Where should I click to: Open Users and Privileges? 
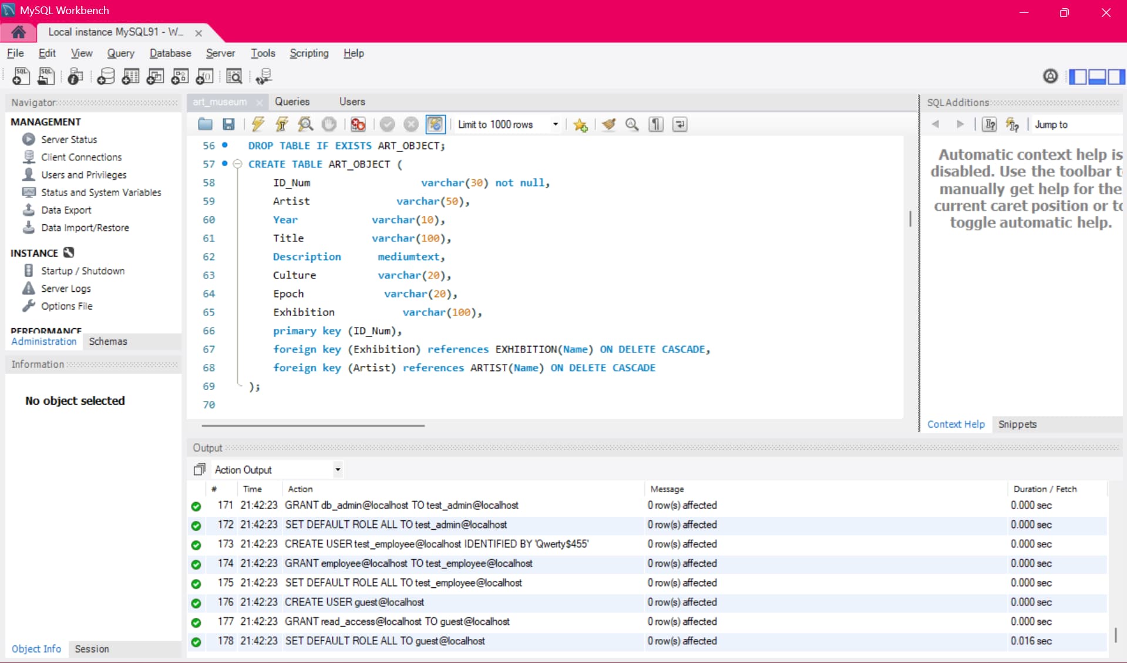83,174
